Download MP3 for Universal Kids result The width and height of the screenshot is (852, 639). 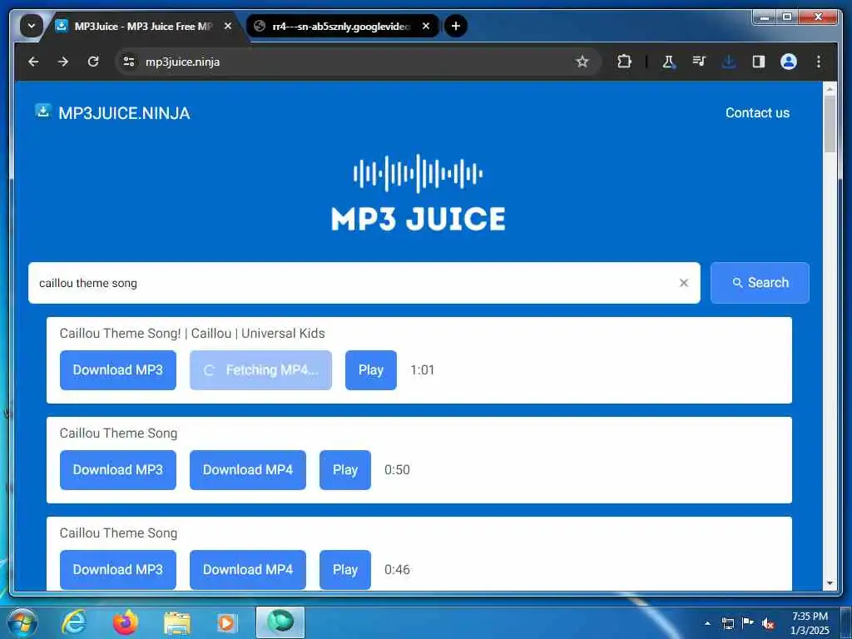point(118,370)
